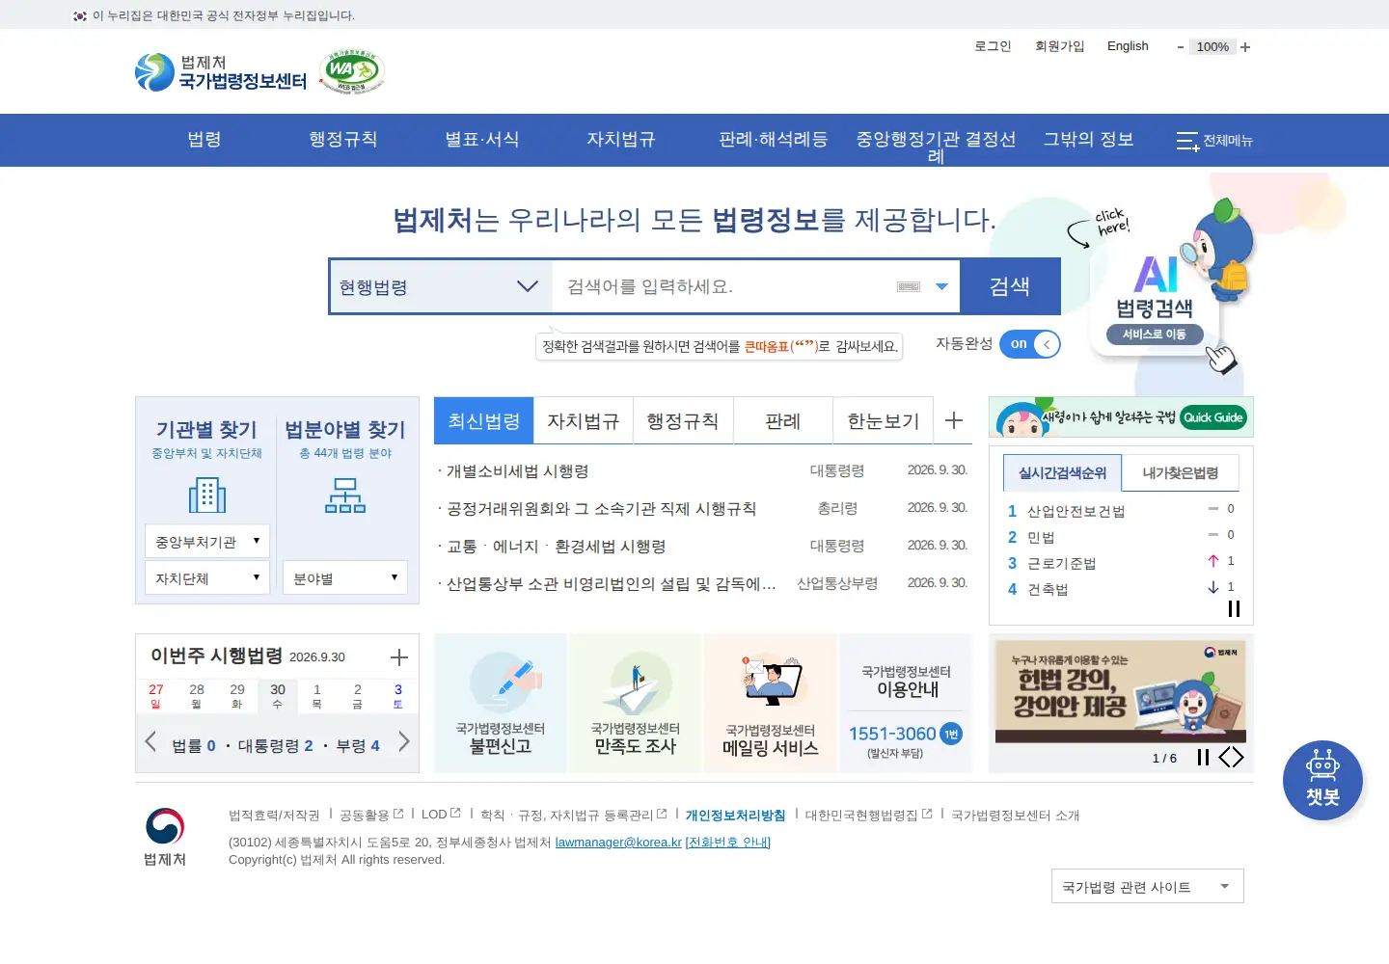Toggle 자동완성 on/off switch
The height and width of the screenshot is (964, 1389).
1030,344
